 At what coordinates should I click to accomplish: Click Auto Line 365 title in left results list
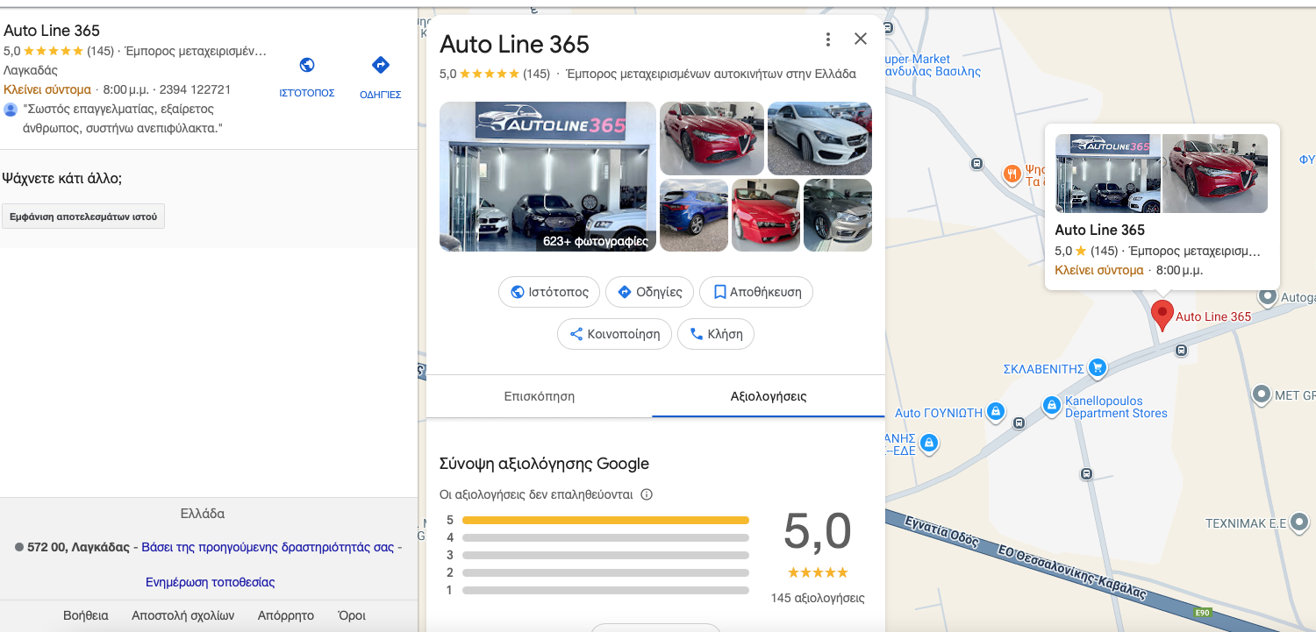click(x=52, y=31)
